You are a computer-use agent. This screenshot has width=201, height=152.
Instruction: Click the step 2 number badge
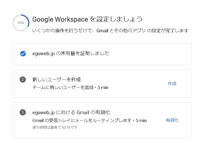pyautogui.click(x=23, y=80)
